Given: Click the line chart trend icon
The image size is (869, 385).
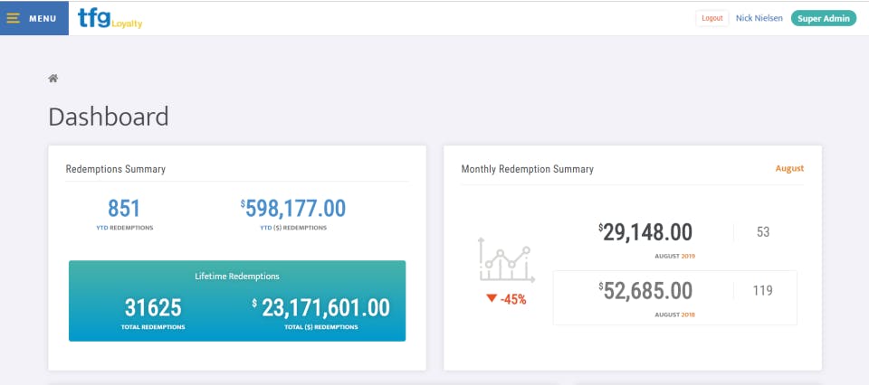Looking at the screenshot, I should pyautogui.click(x=505, y=261).
